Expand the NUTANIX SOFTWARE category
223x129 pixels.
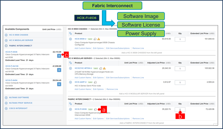point(6,98)
